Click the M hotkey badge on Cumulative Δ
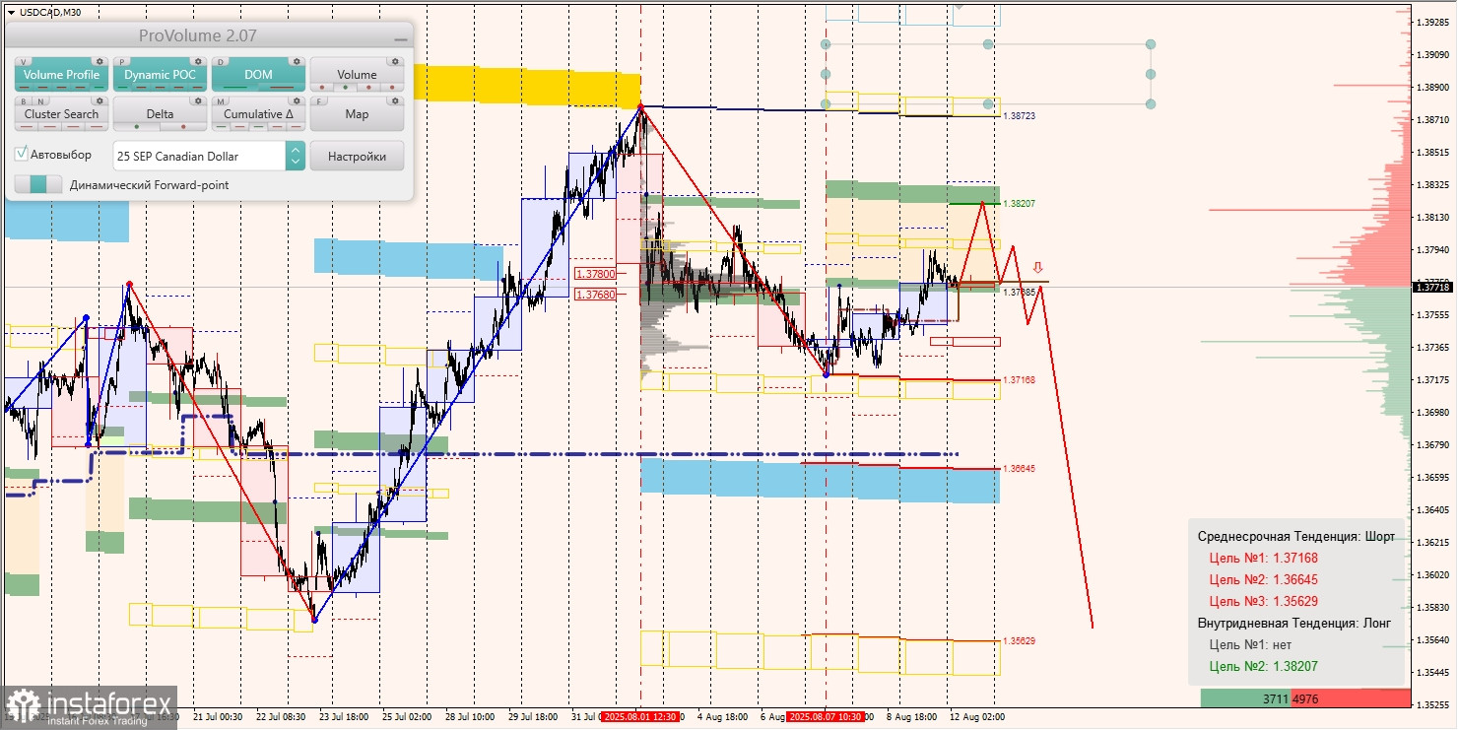The height and width of the screenshot is (730, 1458). point(221,101)
